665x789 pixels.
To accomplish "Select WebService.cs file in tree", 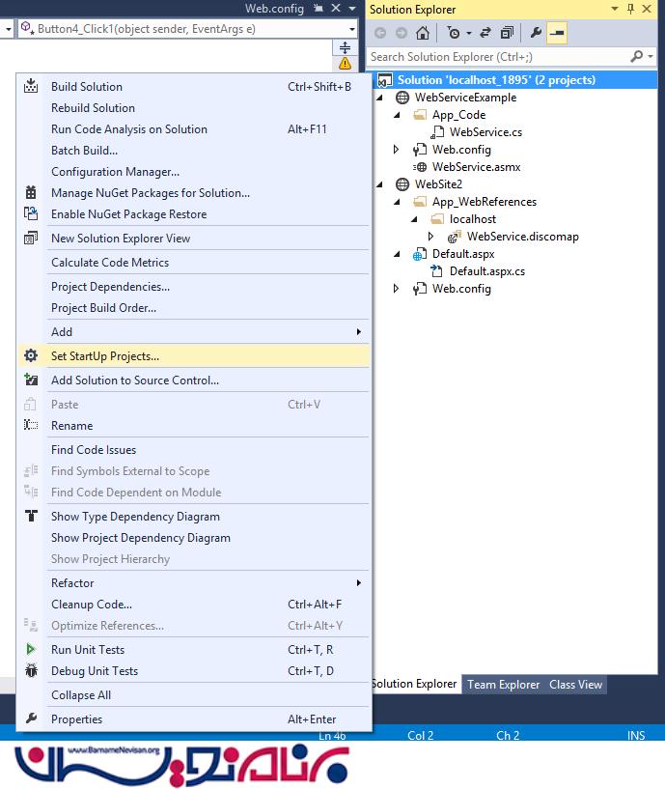I will 485,132.
